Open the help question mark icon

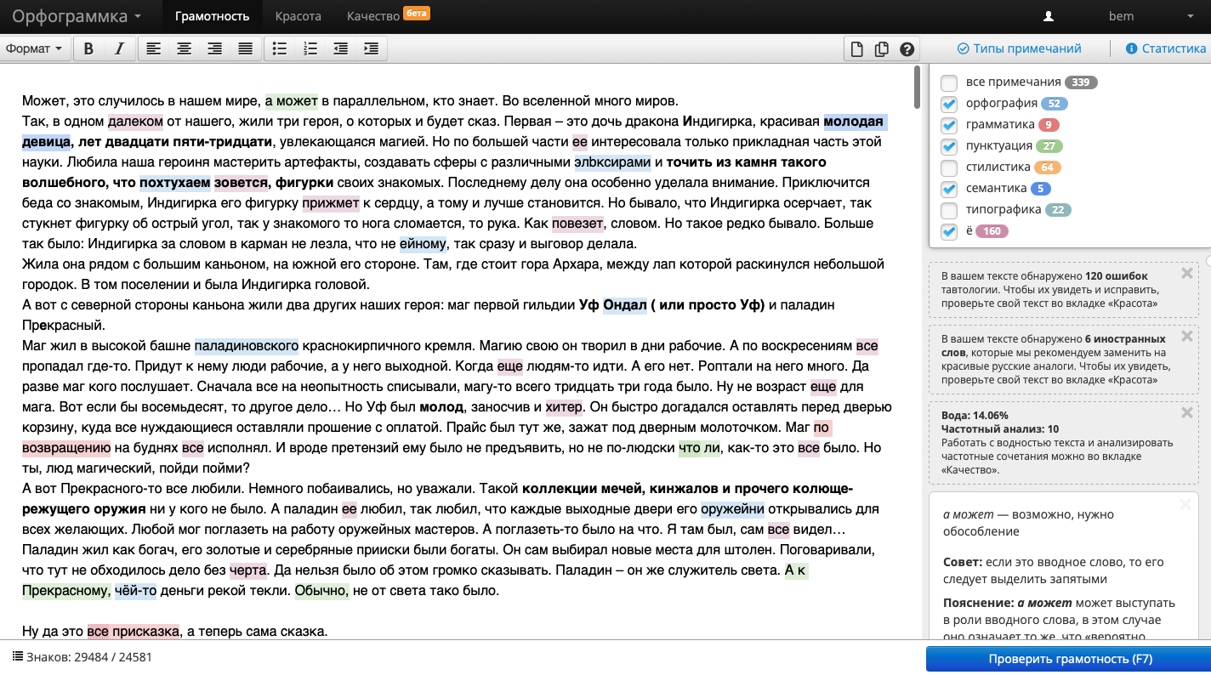[x=907, y=48]
